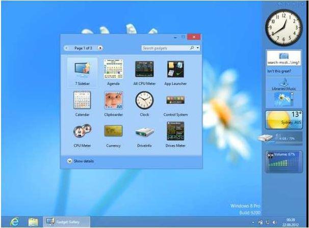
Task: Select the DriveInfo gadget icon
Action: pyautogui.click(x=144, y=132)
